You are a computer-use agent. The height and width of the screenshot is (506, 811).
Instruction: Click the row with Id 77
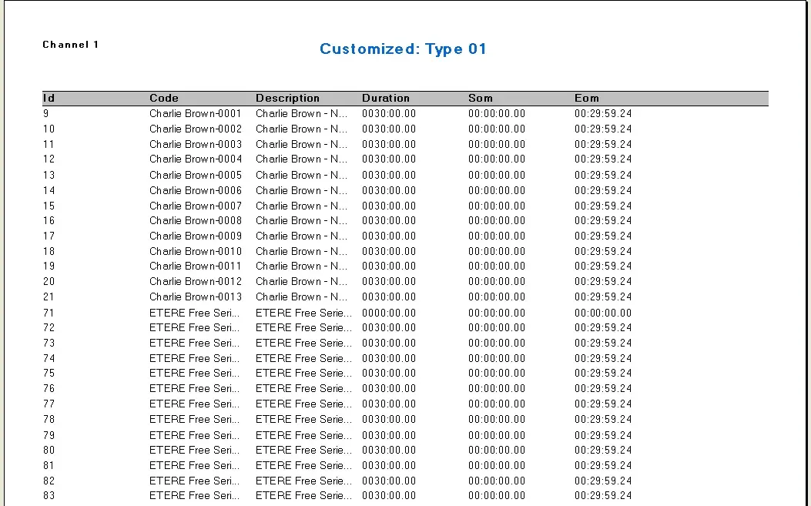pyautogui.click(x=49, y=404)
